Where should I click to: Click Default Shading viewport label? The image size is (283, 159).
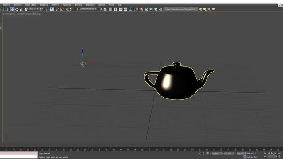34,14
